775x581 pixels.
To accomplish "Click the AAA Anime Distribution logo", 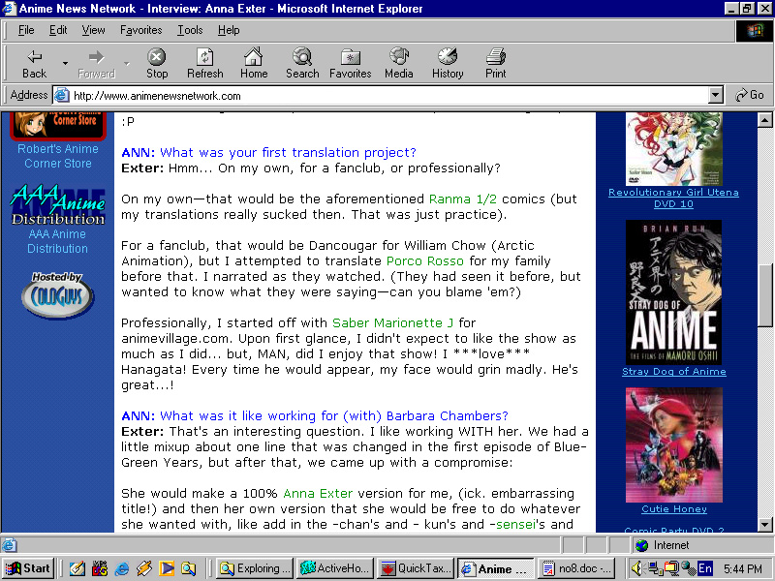I will pyautogui.click(x=58, y=205).
